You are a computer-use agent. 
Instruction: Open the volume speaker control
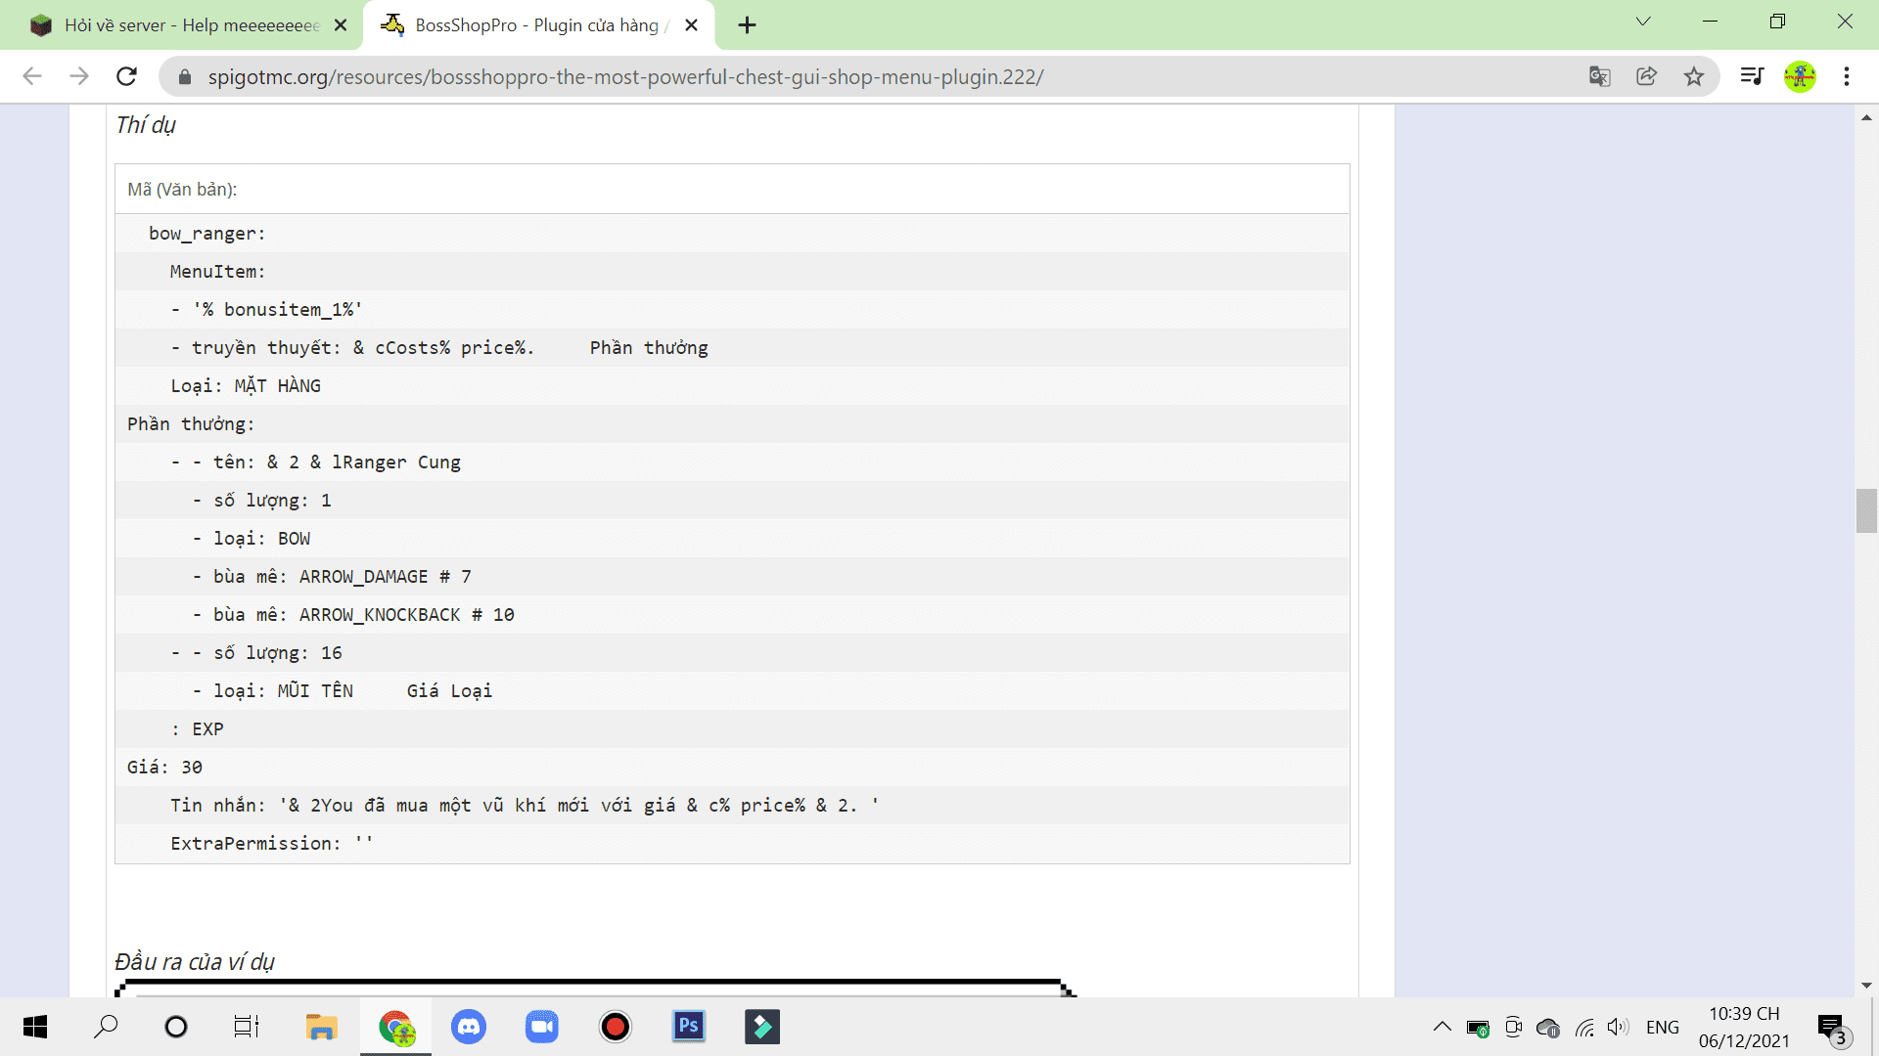coord(1618,1027)
